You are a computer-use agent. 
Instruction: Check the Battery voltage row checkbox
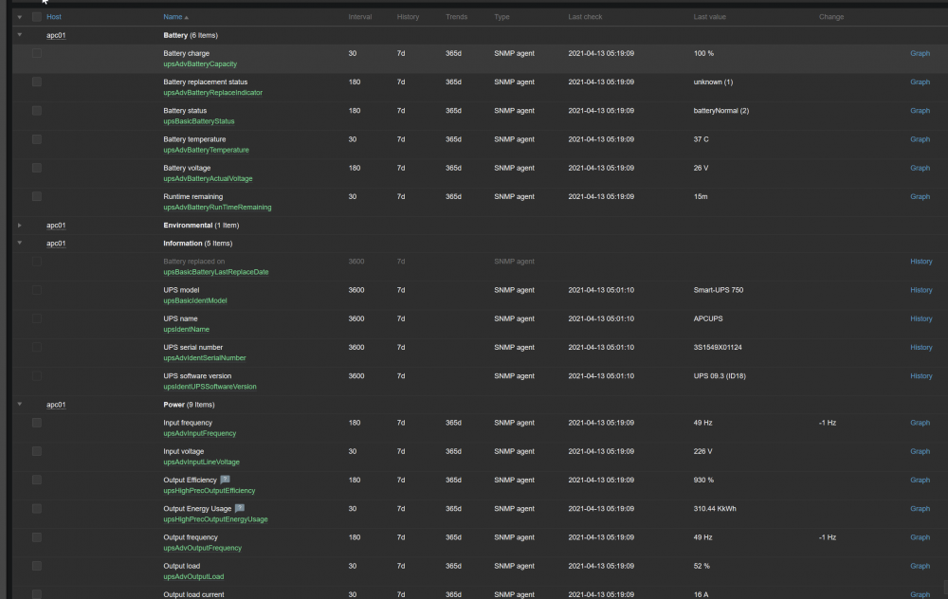[37, 168]
